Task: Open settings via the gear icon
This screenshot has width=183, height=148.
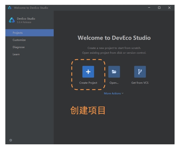Action: coord(11,140)
